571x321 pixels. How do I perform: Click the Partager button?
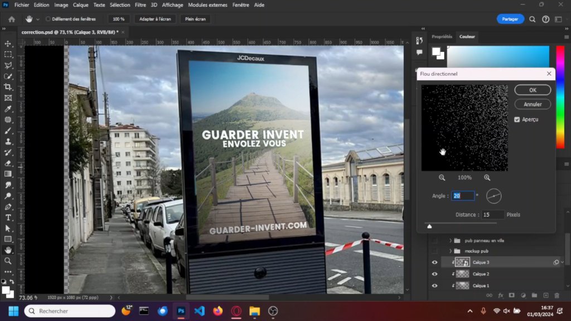click(x=510, y=19)
